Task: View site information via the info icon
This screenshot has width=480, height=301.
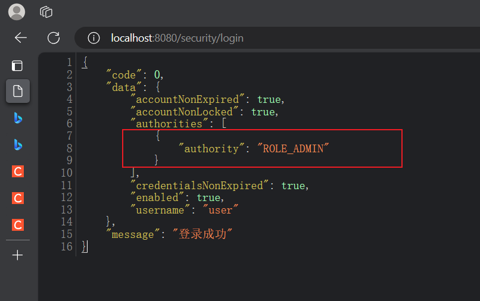Action: (93, 38)
